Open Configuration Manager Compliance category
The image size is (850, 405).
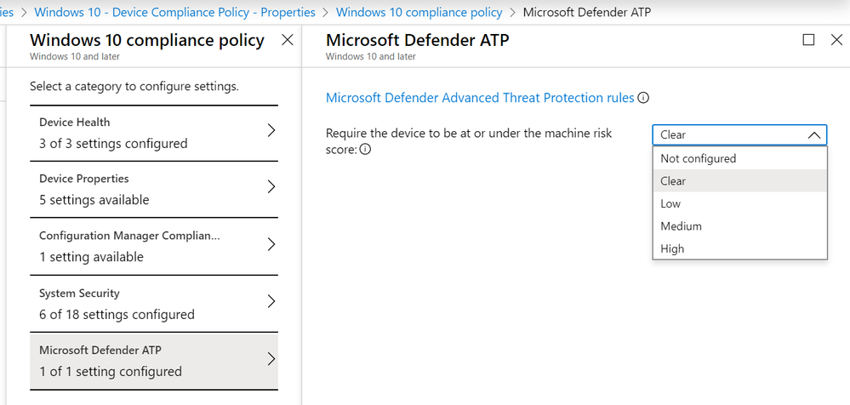click(154, 246)
